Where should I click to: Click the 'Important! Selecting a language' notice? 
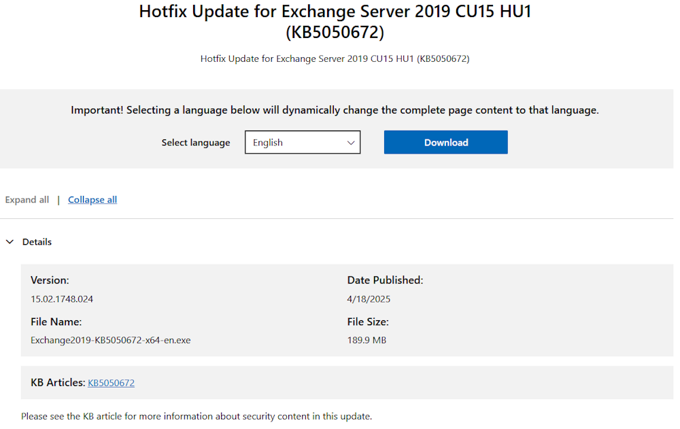[335, 110]
